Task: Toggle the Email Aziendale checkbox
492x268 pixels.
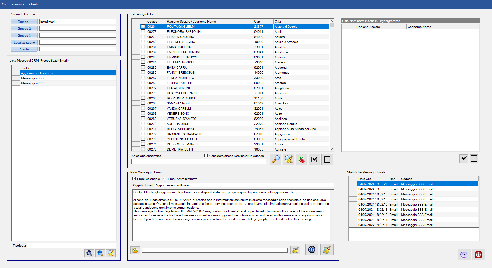Action: pos(134,179)
